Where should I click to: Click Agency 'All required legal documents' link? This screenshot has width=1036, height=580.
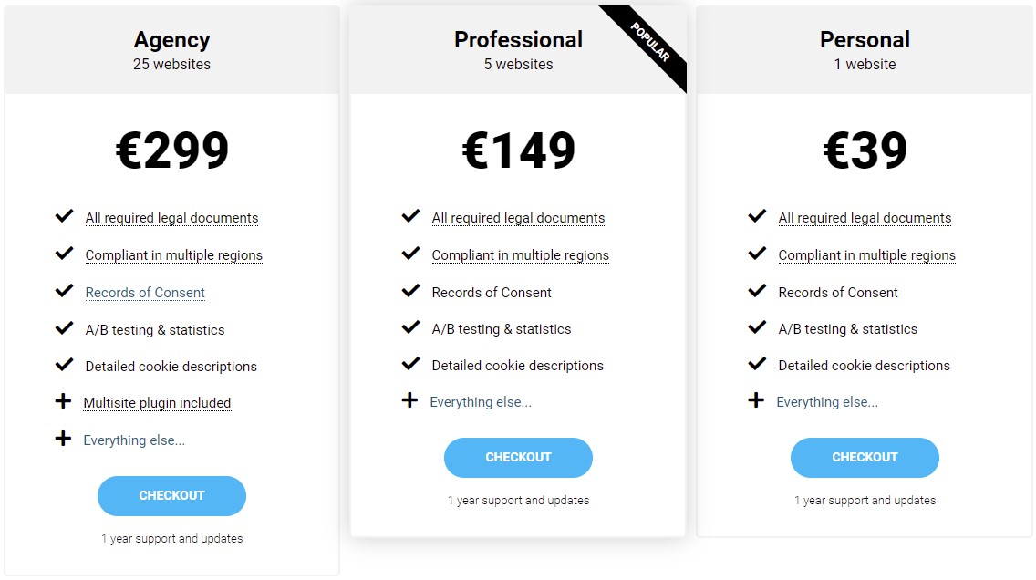pos(171,218)
